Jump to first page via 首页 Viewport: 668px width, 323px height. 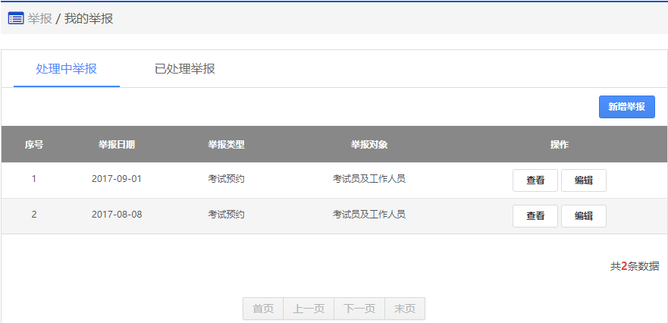pos(263,309)
